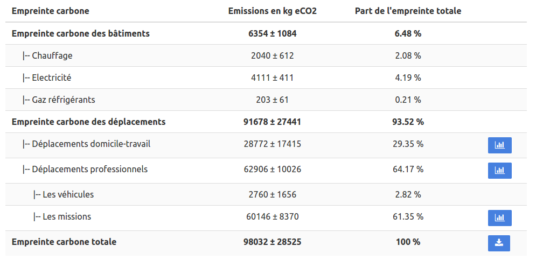This screenshot has height=260, width=536.
Task: Download the Empreinte carbone totale data
Action: 499,243
